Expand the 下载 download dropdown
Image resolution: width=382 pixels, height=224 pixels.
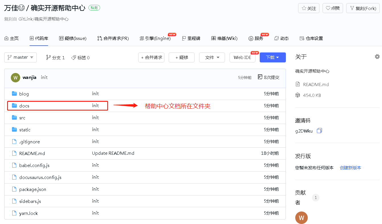(272, 57)
